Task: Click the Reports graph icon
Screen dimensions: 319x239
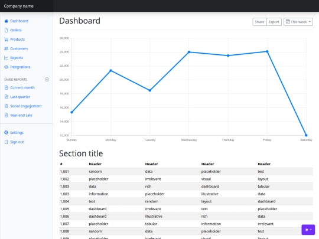Action: (6, 58)
